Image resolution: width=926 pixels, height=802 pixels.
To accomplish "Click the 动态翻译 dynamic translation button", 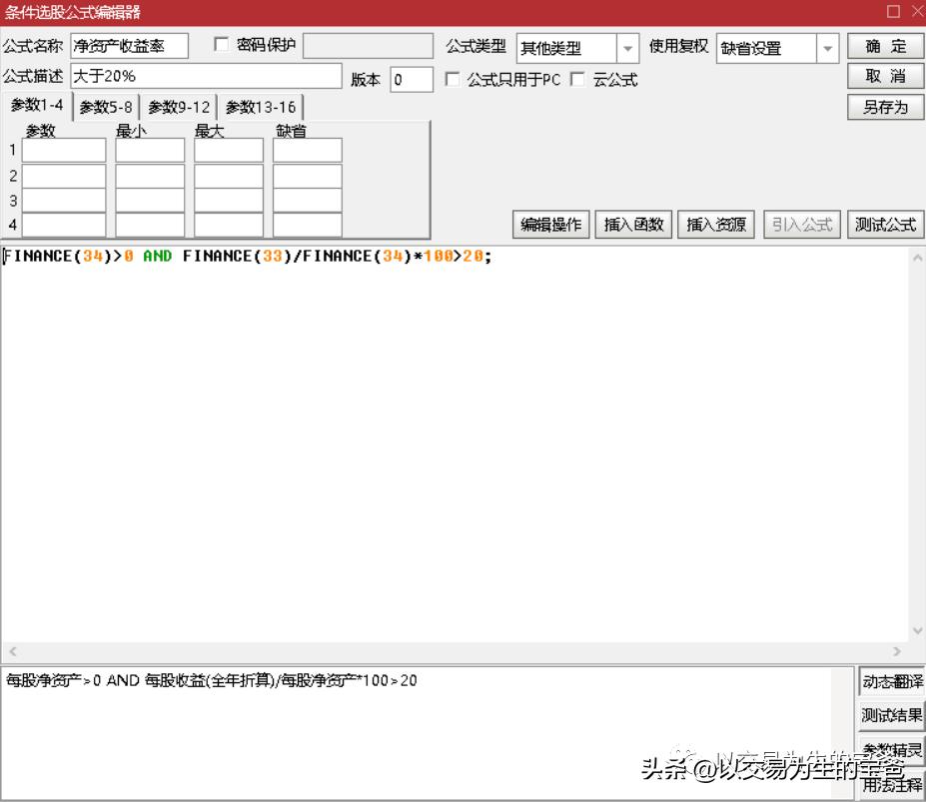I will point(892,681).
